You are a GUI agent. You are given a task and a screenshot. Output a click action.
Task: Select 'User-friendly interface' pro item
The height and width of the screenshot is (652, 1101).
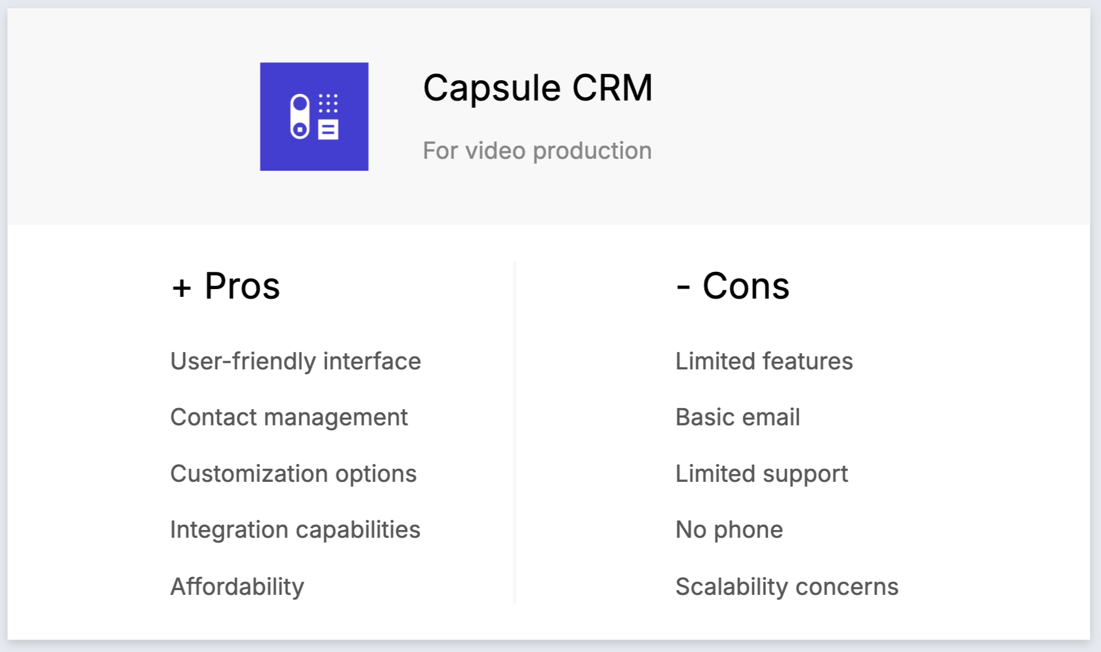296,361
